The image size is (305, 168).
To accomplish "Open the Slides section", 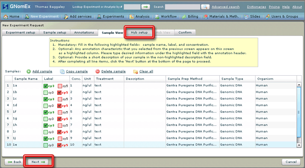I will pyautogui.click(x=252, y=17).
